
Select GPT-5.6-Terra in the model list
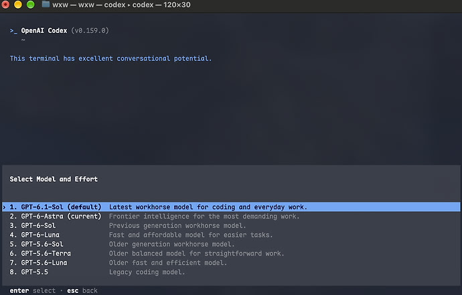[x=231, y=253]
